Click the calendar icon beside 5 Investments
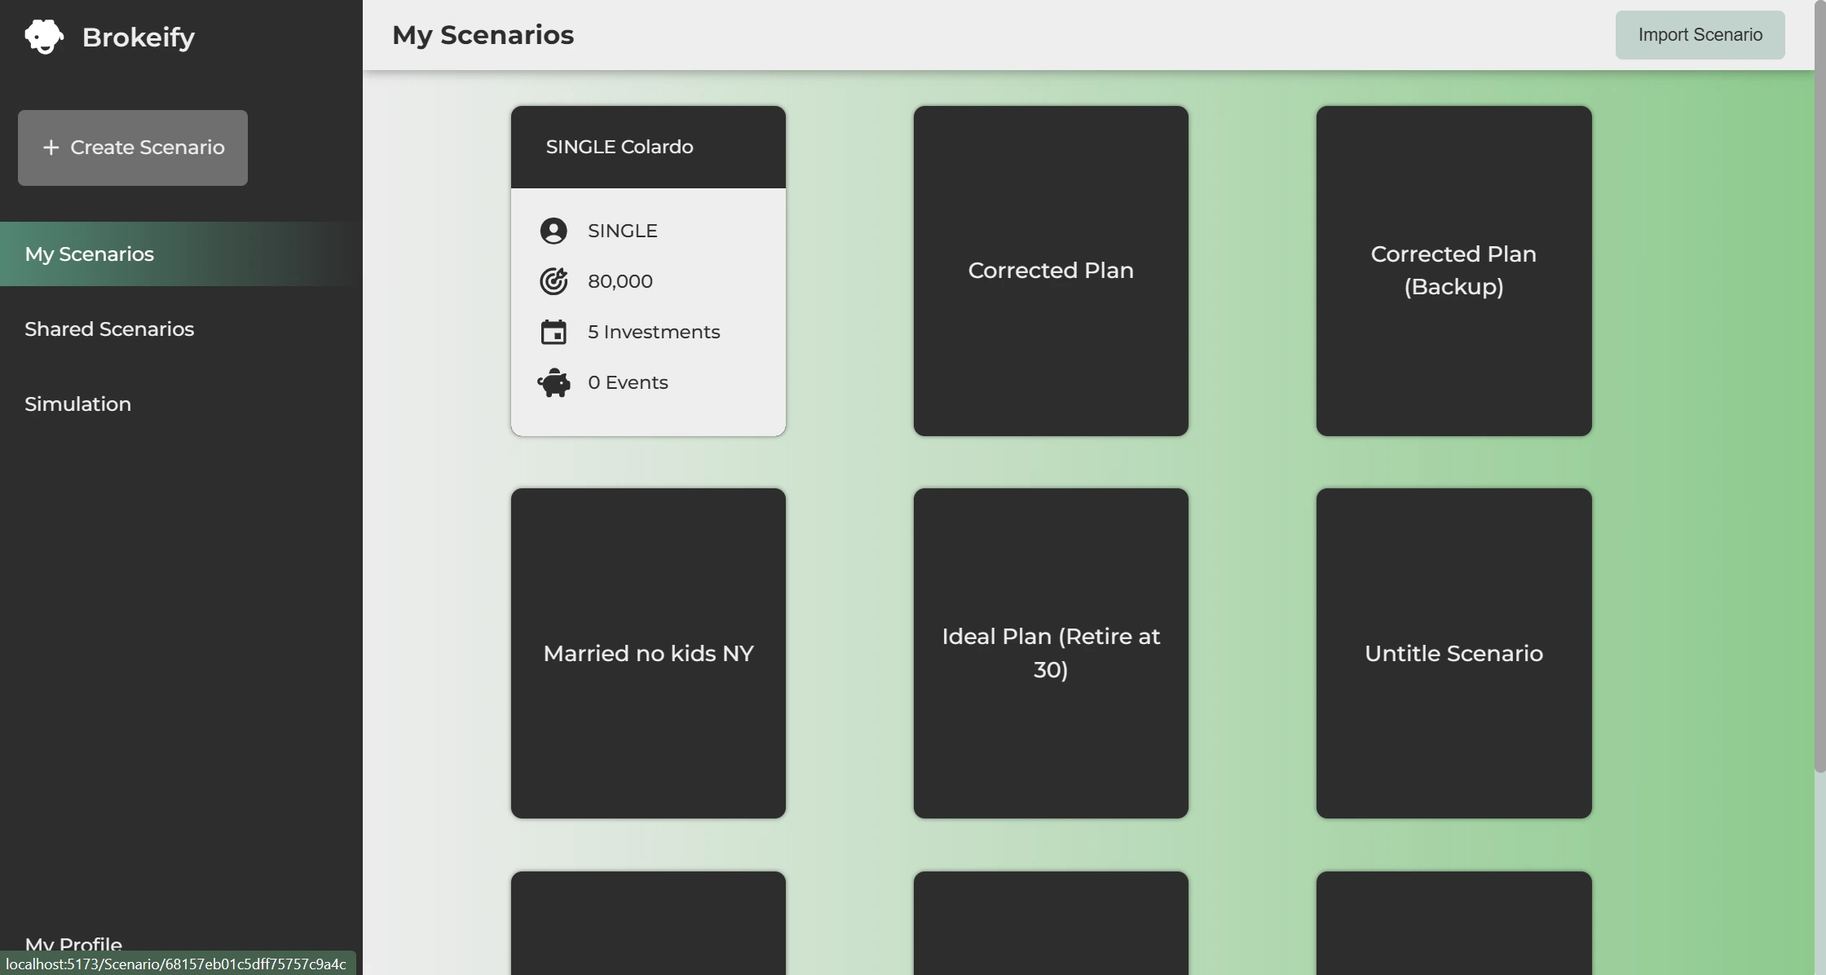Viewport: 1826px width, 975px height. tap(554, 332)
